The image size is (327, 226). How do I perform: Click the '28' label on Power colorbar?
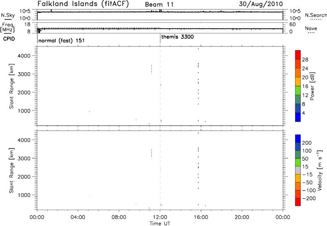coord(305,60)
